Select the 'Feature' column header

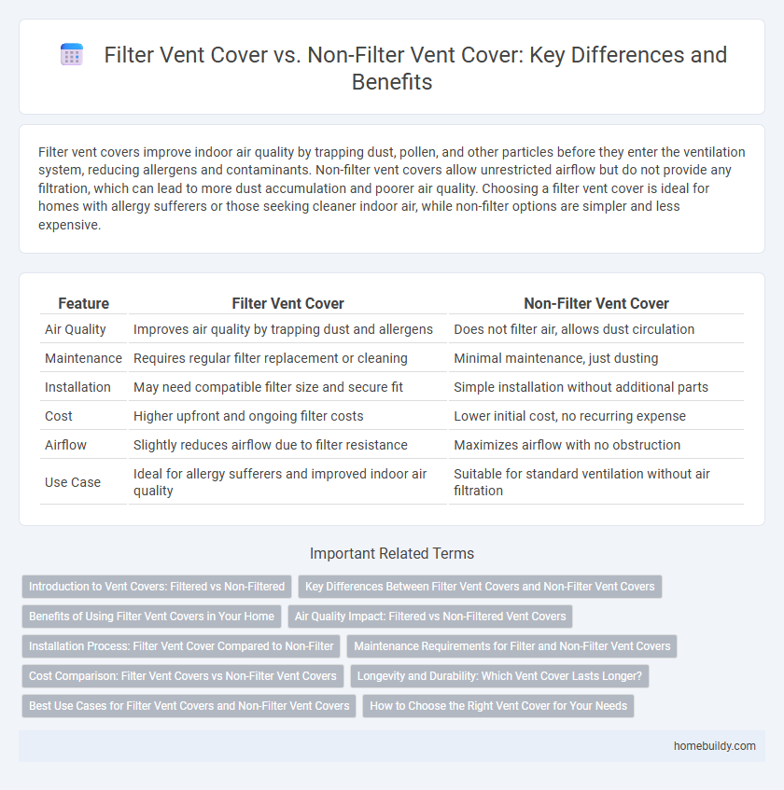click(83, 303)
